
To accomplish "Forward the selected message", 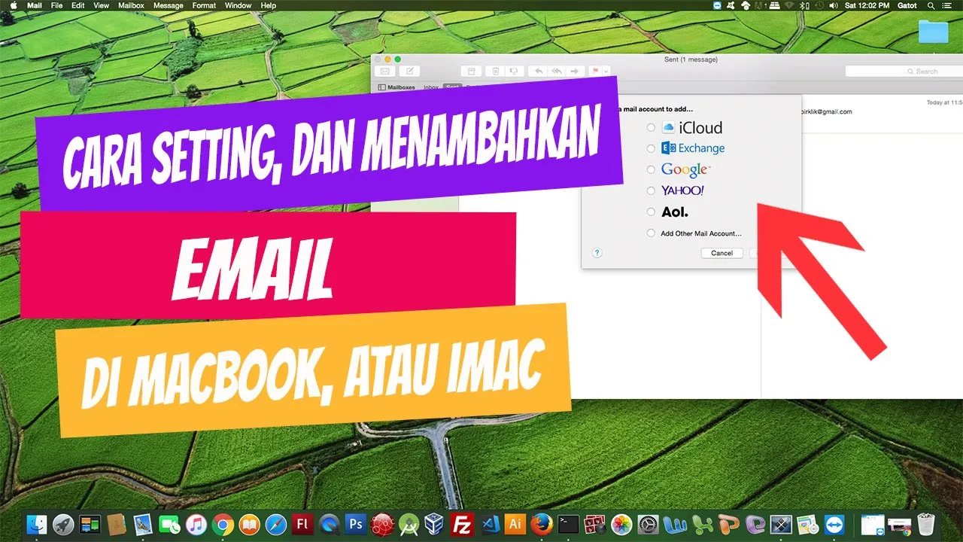I will [575, 72].
